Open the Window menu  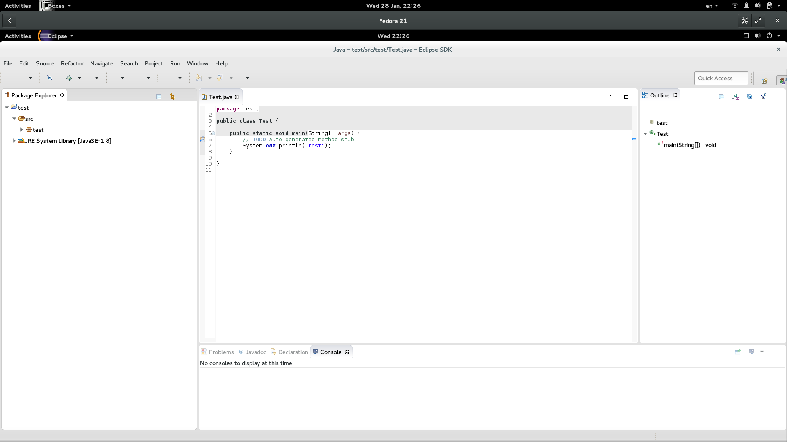[x=198, y=63]
